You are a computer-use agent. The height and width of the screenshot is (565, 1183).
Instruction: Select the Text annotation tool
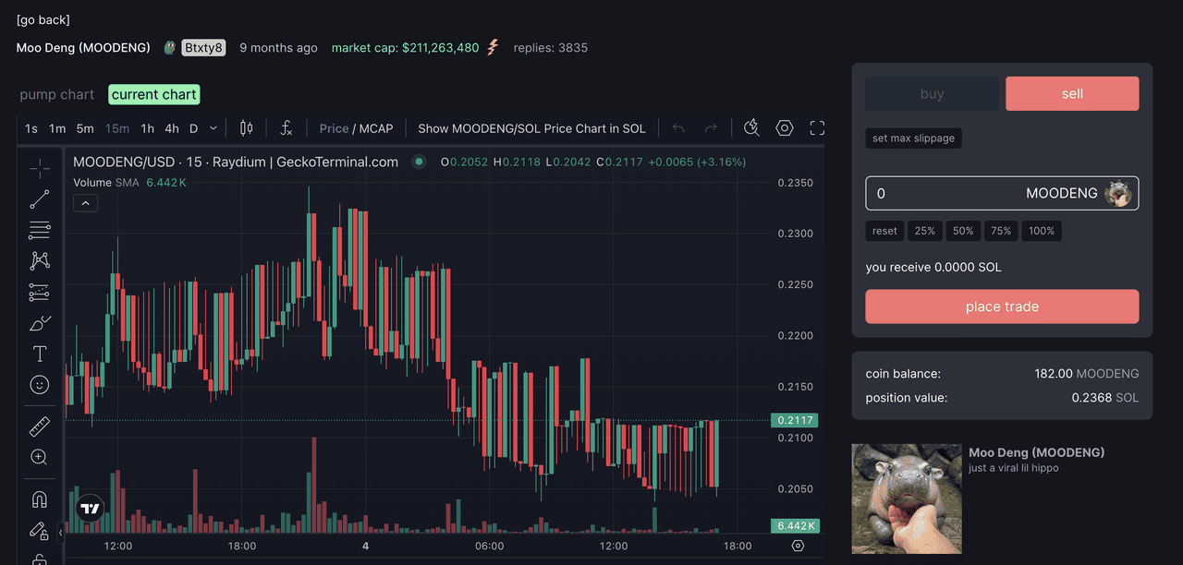coord(39,354)
